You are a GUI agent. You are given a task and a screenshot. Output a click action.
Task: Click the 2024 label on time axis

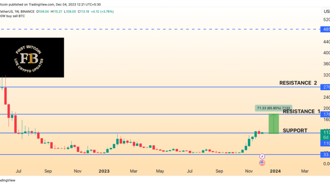pos(275,171)
